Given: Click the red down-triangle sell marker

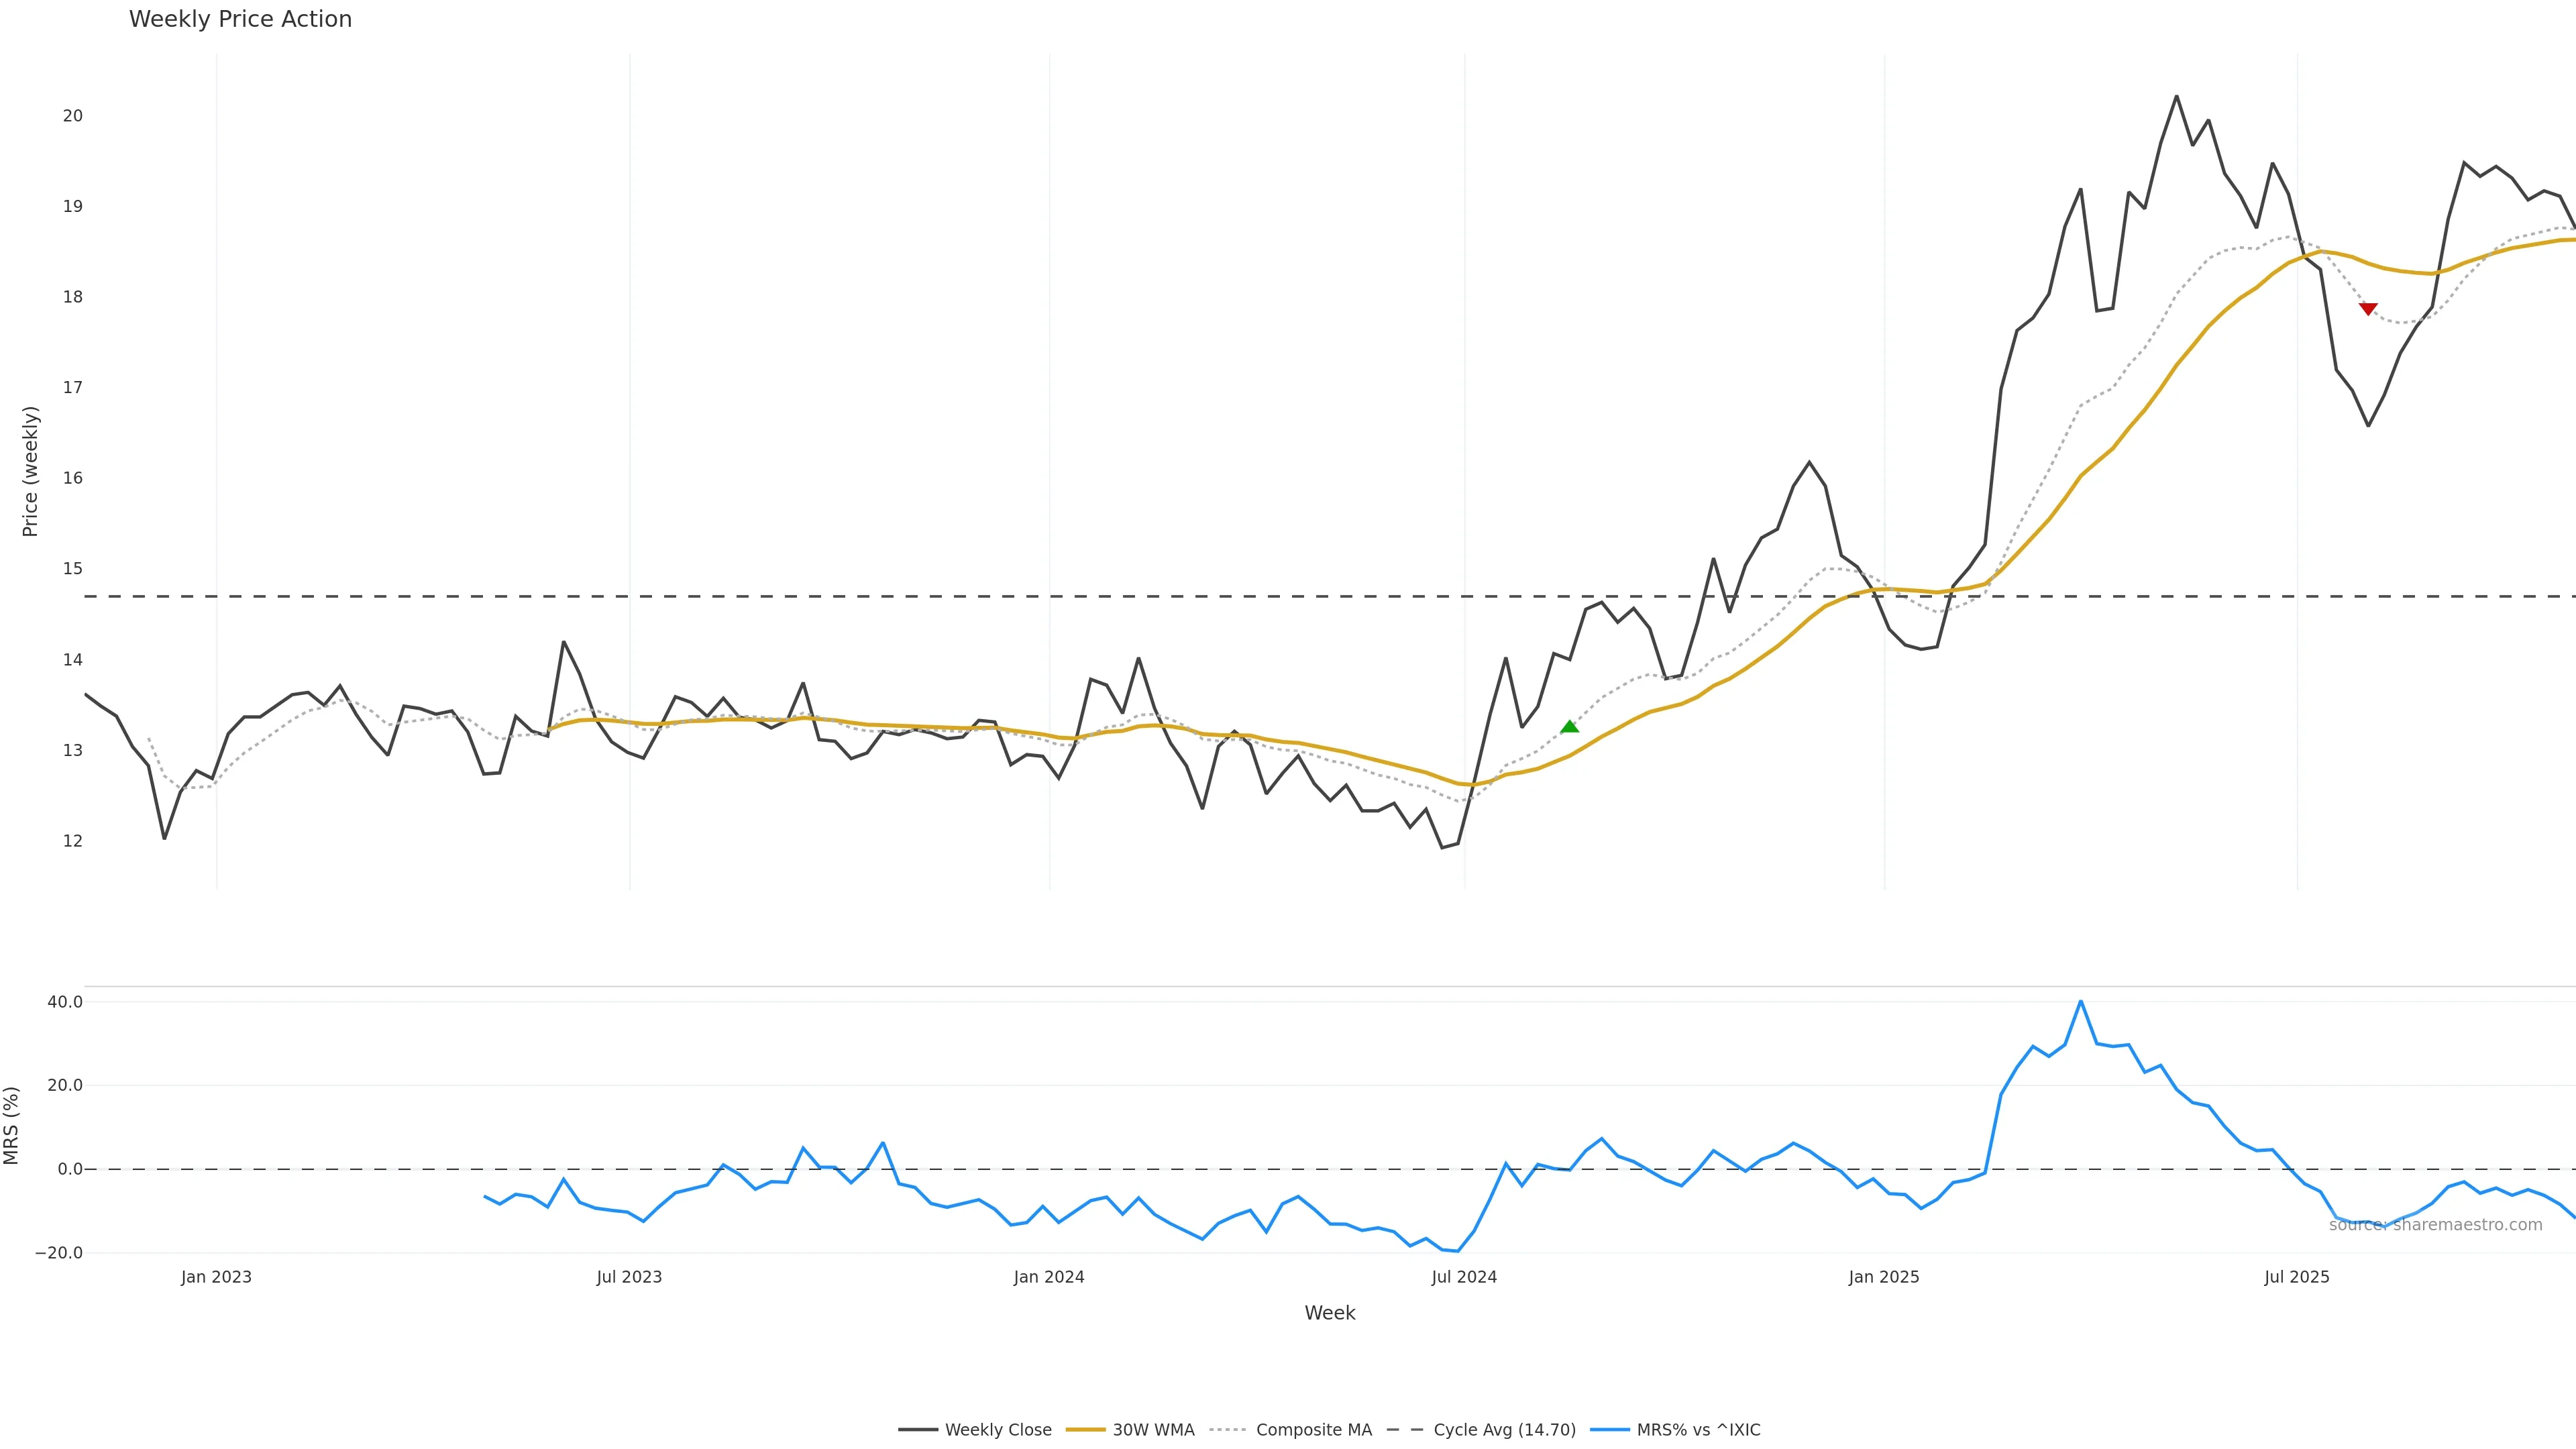Looking at the screenshot, I should tap(2368, 309).
